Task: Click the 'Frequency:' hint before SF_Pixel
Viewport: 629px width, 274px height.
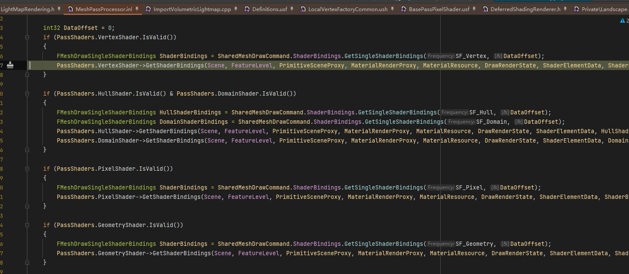Action: [441, 187]
